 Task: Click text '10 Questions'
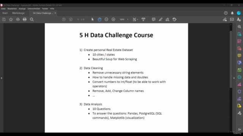101,109
